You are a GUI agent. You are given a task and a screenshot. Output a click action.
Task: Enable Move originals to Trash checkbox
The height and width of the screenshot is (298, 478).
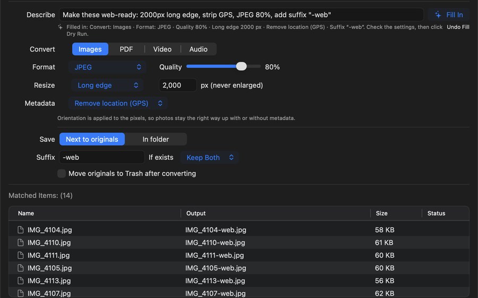click(x=62, y=173)
